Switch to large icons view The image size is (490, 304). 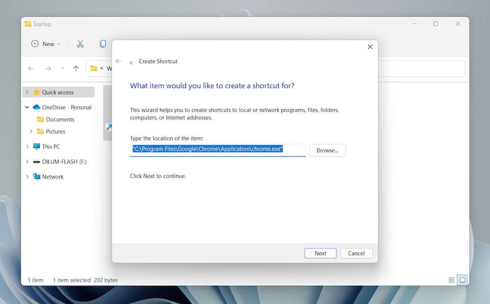[x=462, y=280]
